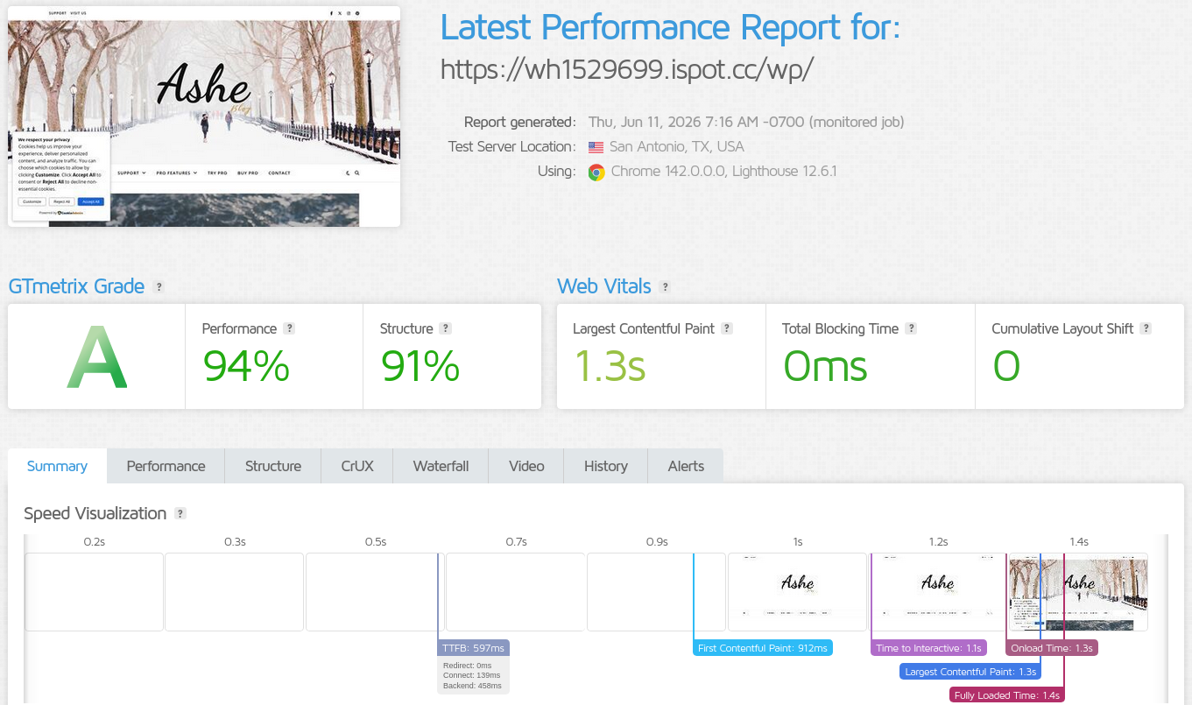
Task: Select the 0.7s filmstrip frame
Action: [x=516, y=591]
